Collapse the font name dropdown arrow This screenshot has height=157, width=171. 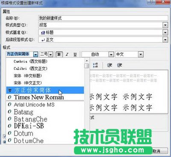(x=35, y=54)
